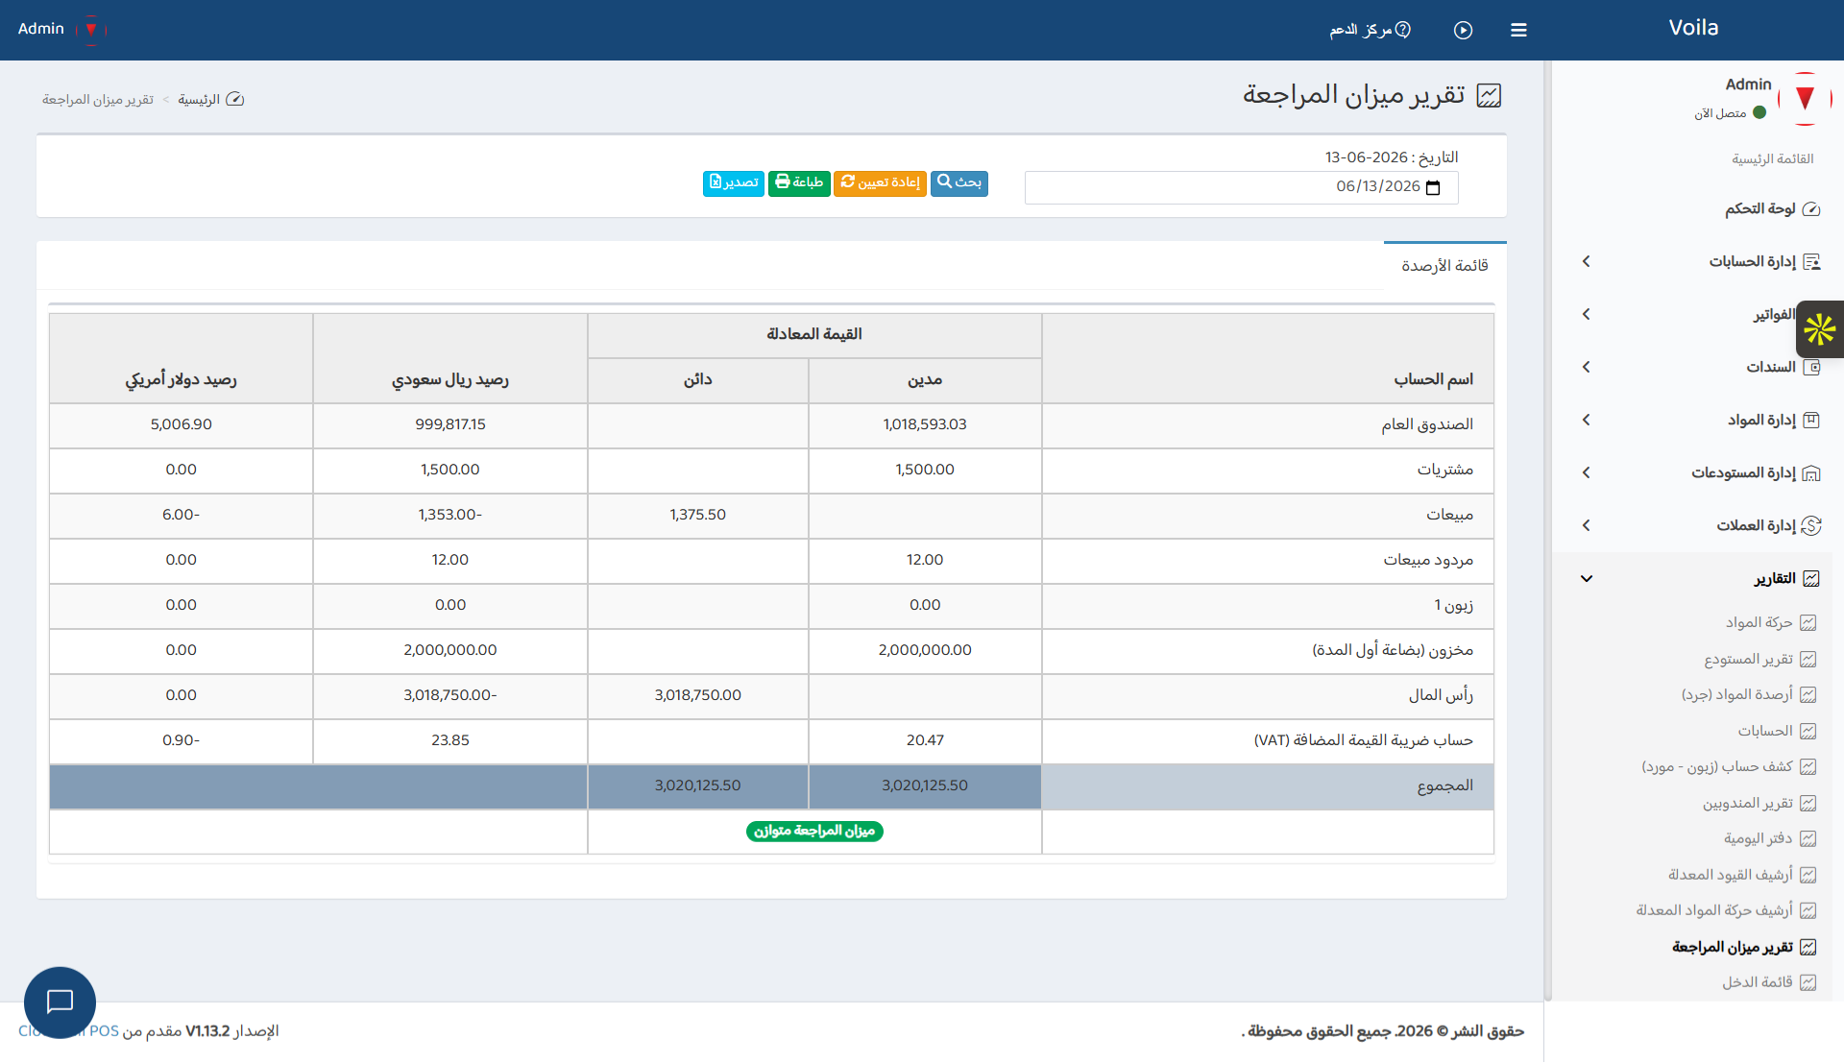
Task: Open أرشيف حركة المواد المعدلة report
Action: 1726,910
